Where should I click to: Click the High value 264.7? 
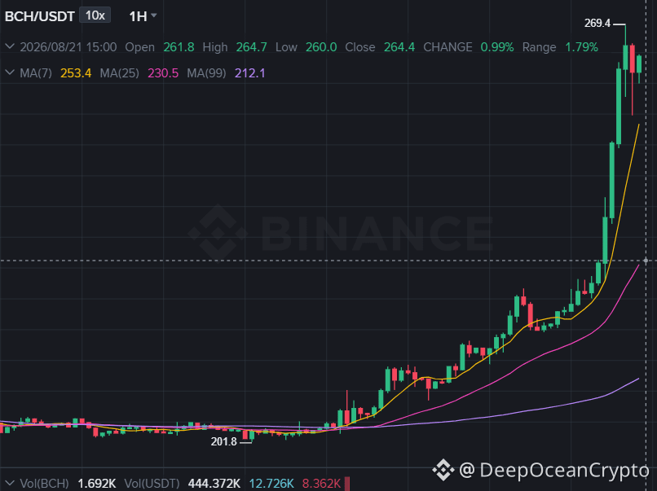pyautogui.click(x=251, y=47)
